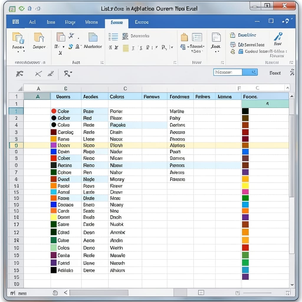Expand the Huw group dialog launcher
This screenshot has width=302, height=302.
pos(222,63)
